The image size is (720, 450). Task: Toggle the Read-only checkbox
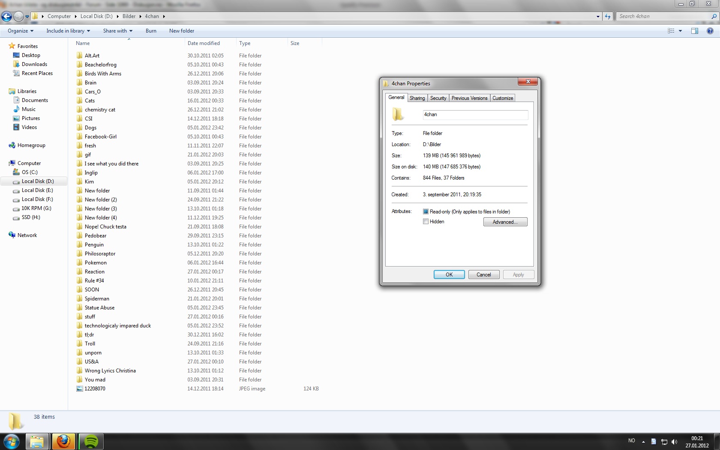426,212
